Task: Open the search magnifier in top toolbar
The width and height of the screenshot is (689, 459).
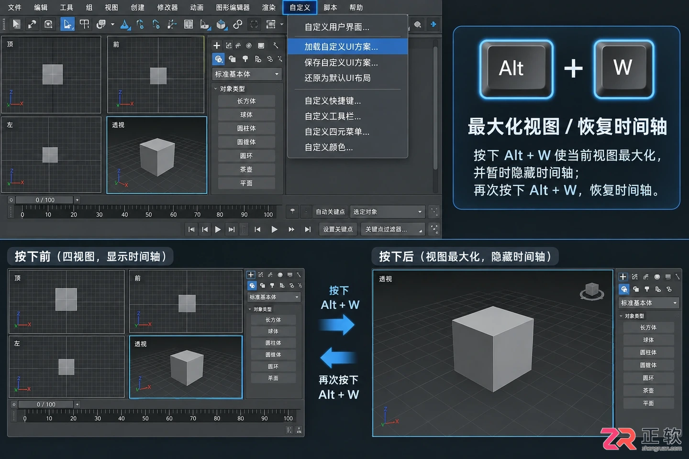Action: coord(418,24)
